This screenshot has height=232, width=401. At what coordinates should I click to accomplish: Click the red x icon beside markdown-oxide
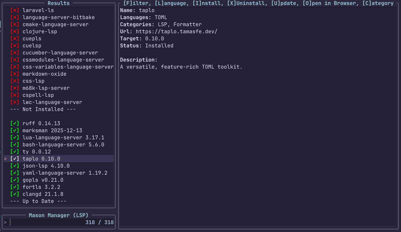[14, 74]
